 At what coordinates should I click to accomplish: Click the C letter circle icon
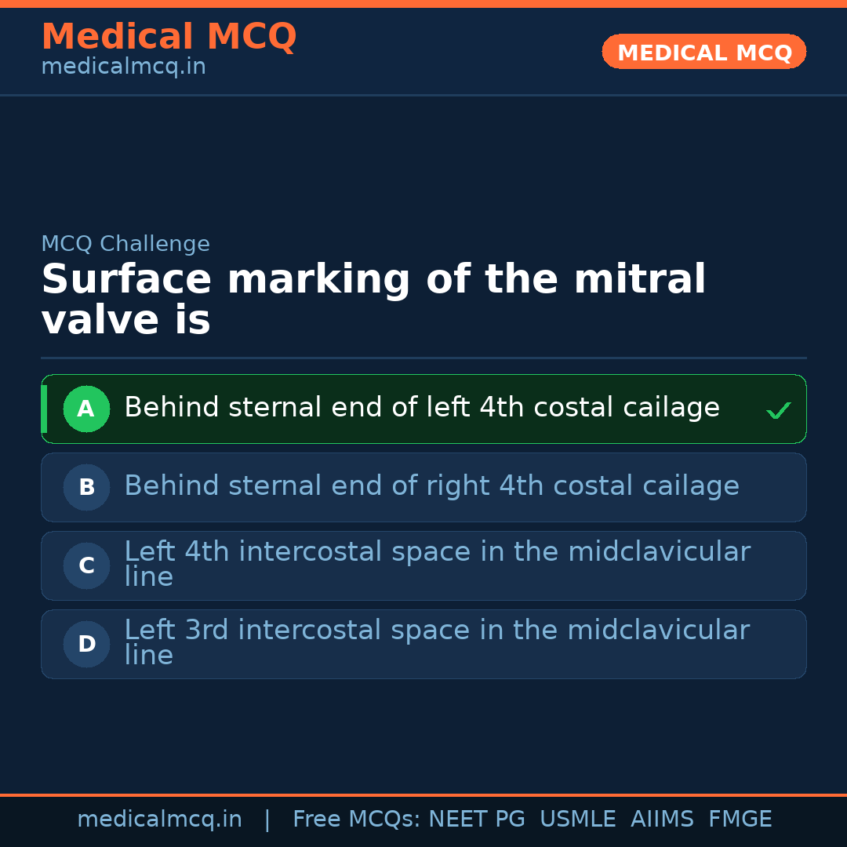(x=86, y=565)
